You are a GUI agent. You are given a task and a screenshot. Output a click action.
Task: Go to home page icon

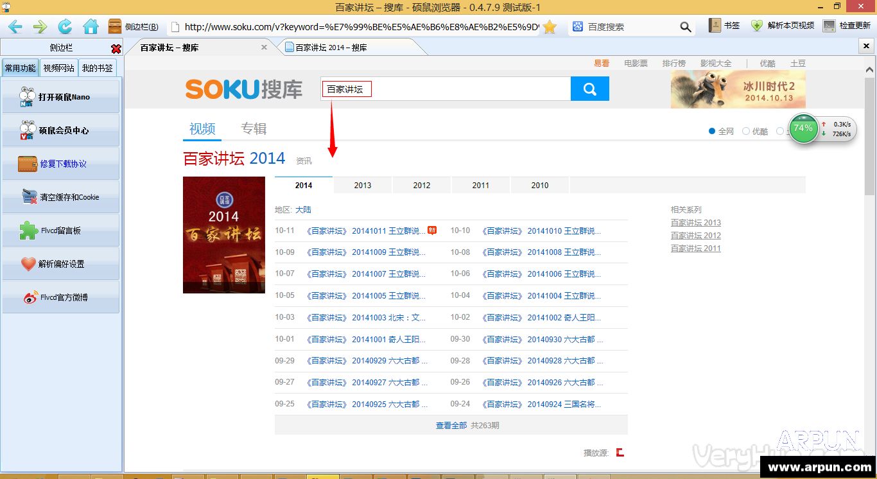tap(91, 26)
